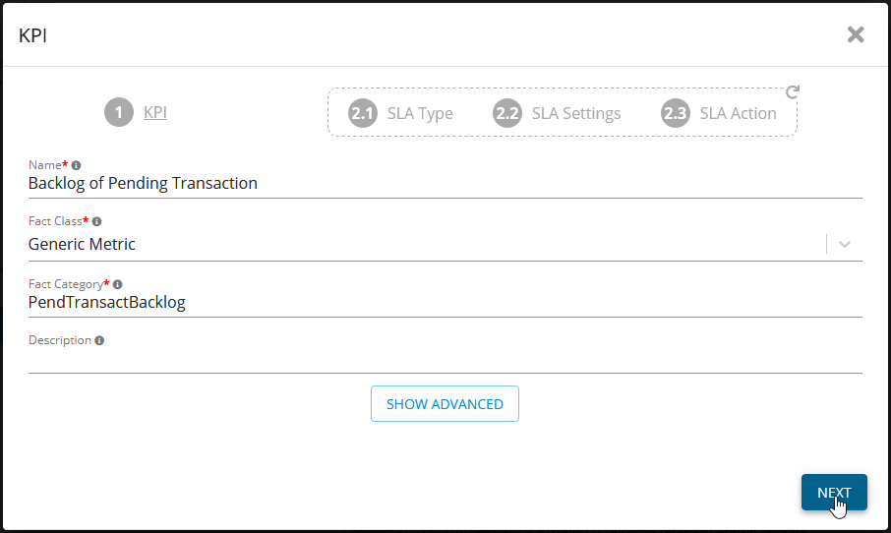Click the step 1 circle badge
This screenshot has height=533, width=891.
[119, 113]
